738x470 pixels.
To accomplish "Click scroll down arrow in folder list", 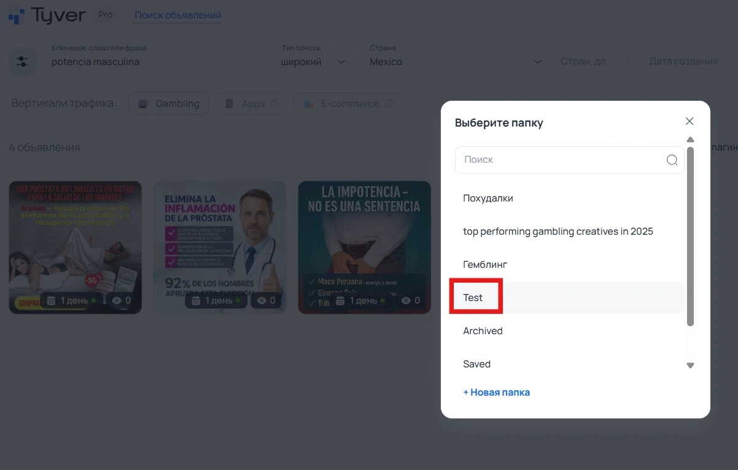I will [x=690, y=366].
